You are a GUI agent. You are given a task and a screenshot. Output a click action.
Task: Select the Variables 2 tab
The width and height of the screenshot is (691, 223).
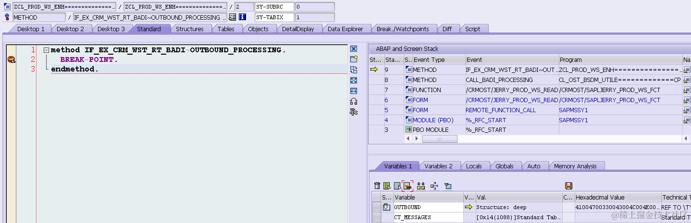pos(438,166)
